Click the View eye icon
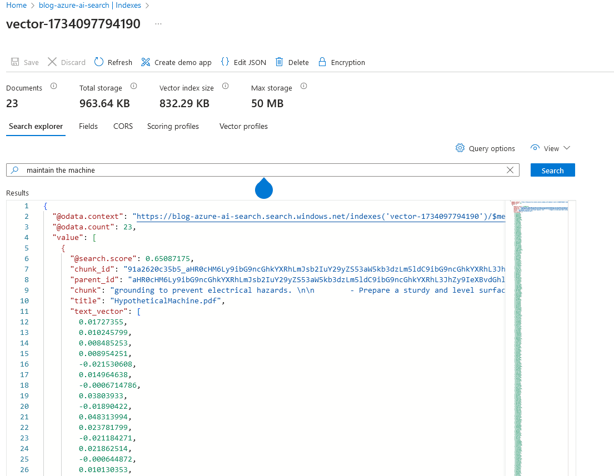This screenshot has width=614, height=476. (535, 148)
